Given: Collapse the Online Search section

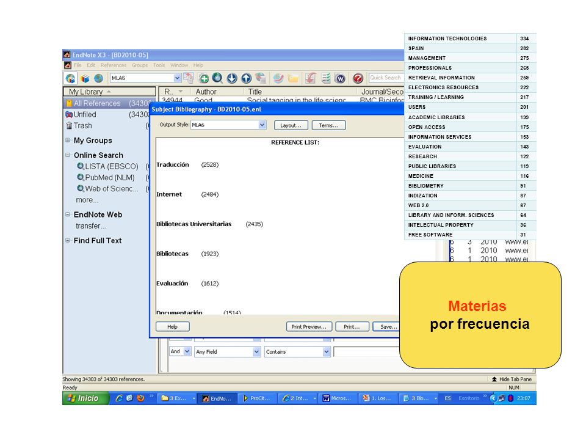Looking at the screenshot, I should tap(68, 155).
